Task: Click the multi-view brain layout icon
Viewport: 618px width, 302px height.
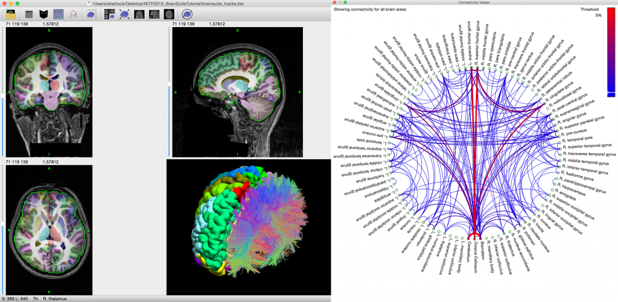Action: point(109,13)
